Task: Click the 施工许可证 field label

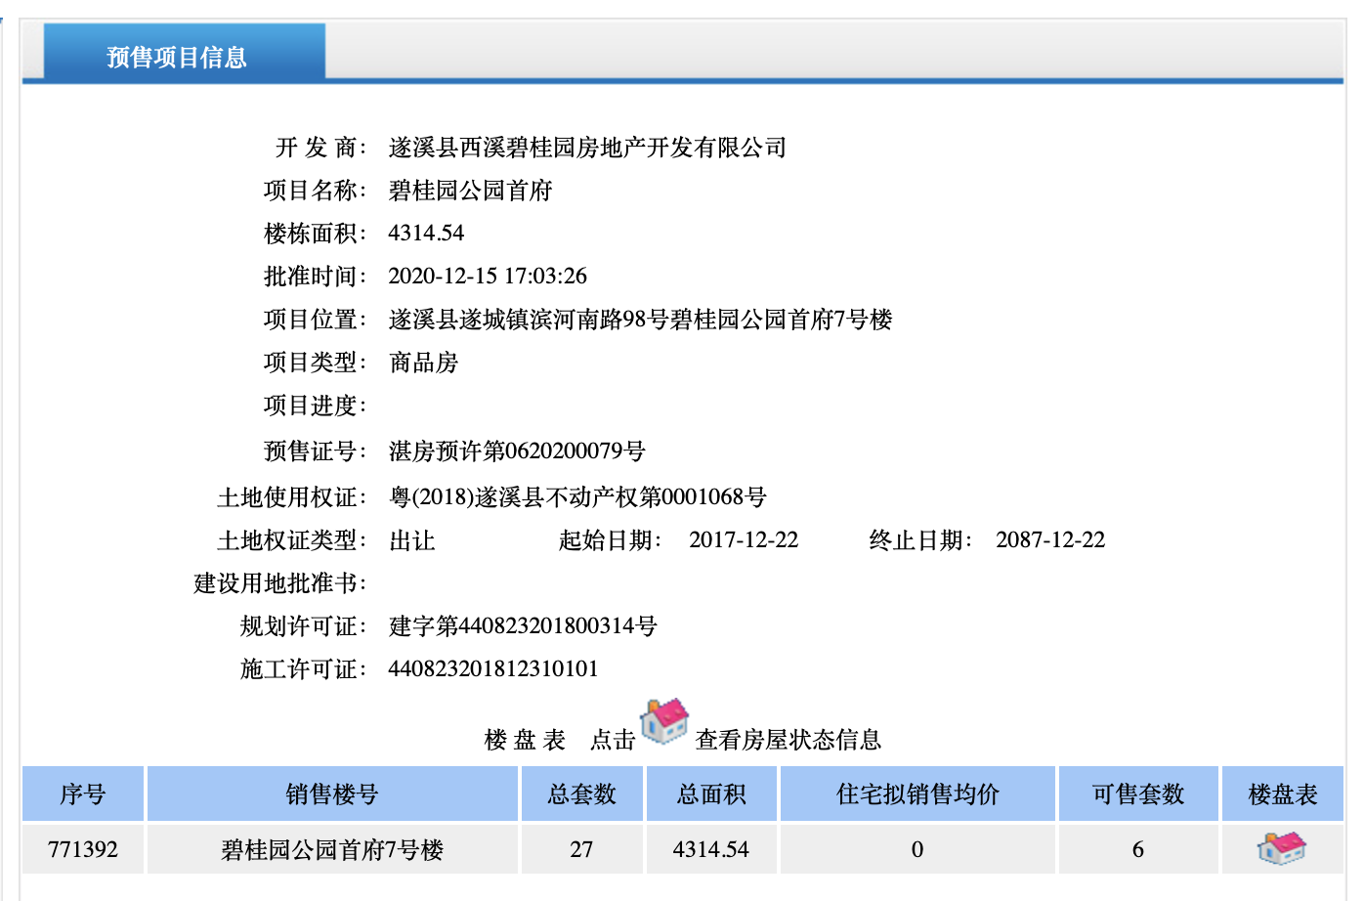Action: [x=303, y=669]
